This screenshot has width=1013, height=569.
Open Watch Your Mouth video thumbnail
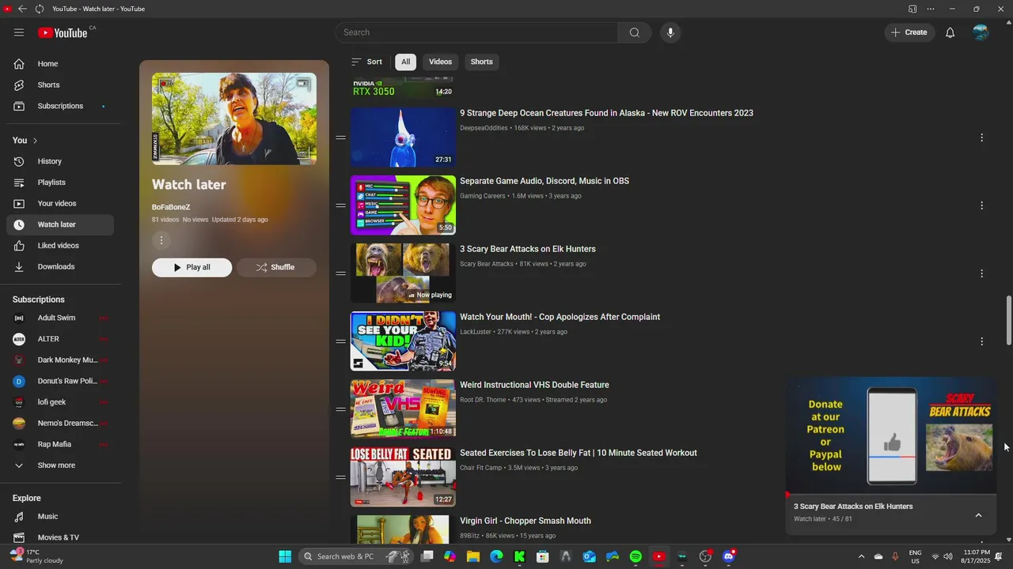tap(403, 341)
